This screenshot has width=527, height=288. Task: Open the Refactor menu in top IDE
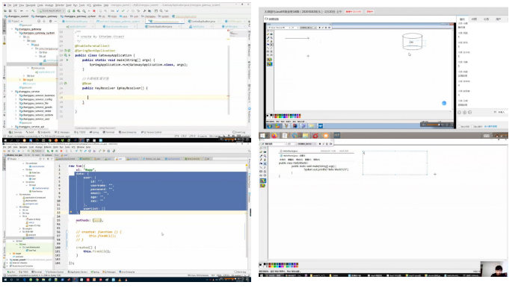tap(60, 5)
